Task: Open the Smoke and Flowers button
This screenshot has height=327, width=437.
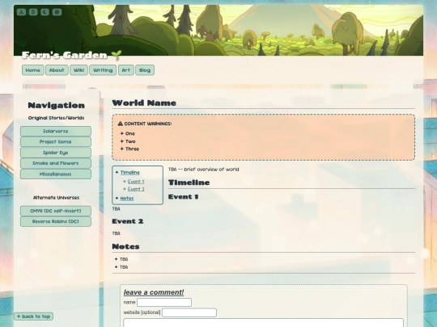Action: click(x=56, y=163)
